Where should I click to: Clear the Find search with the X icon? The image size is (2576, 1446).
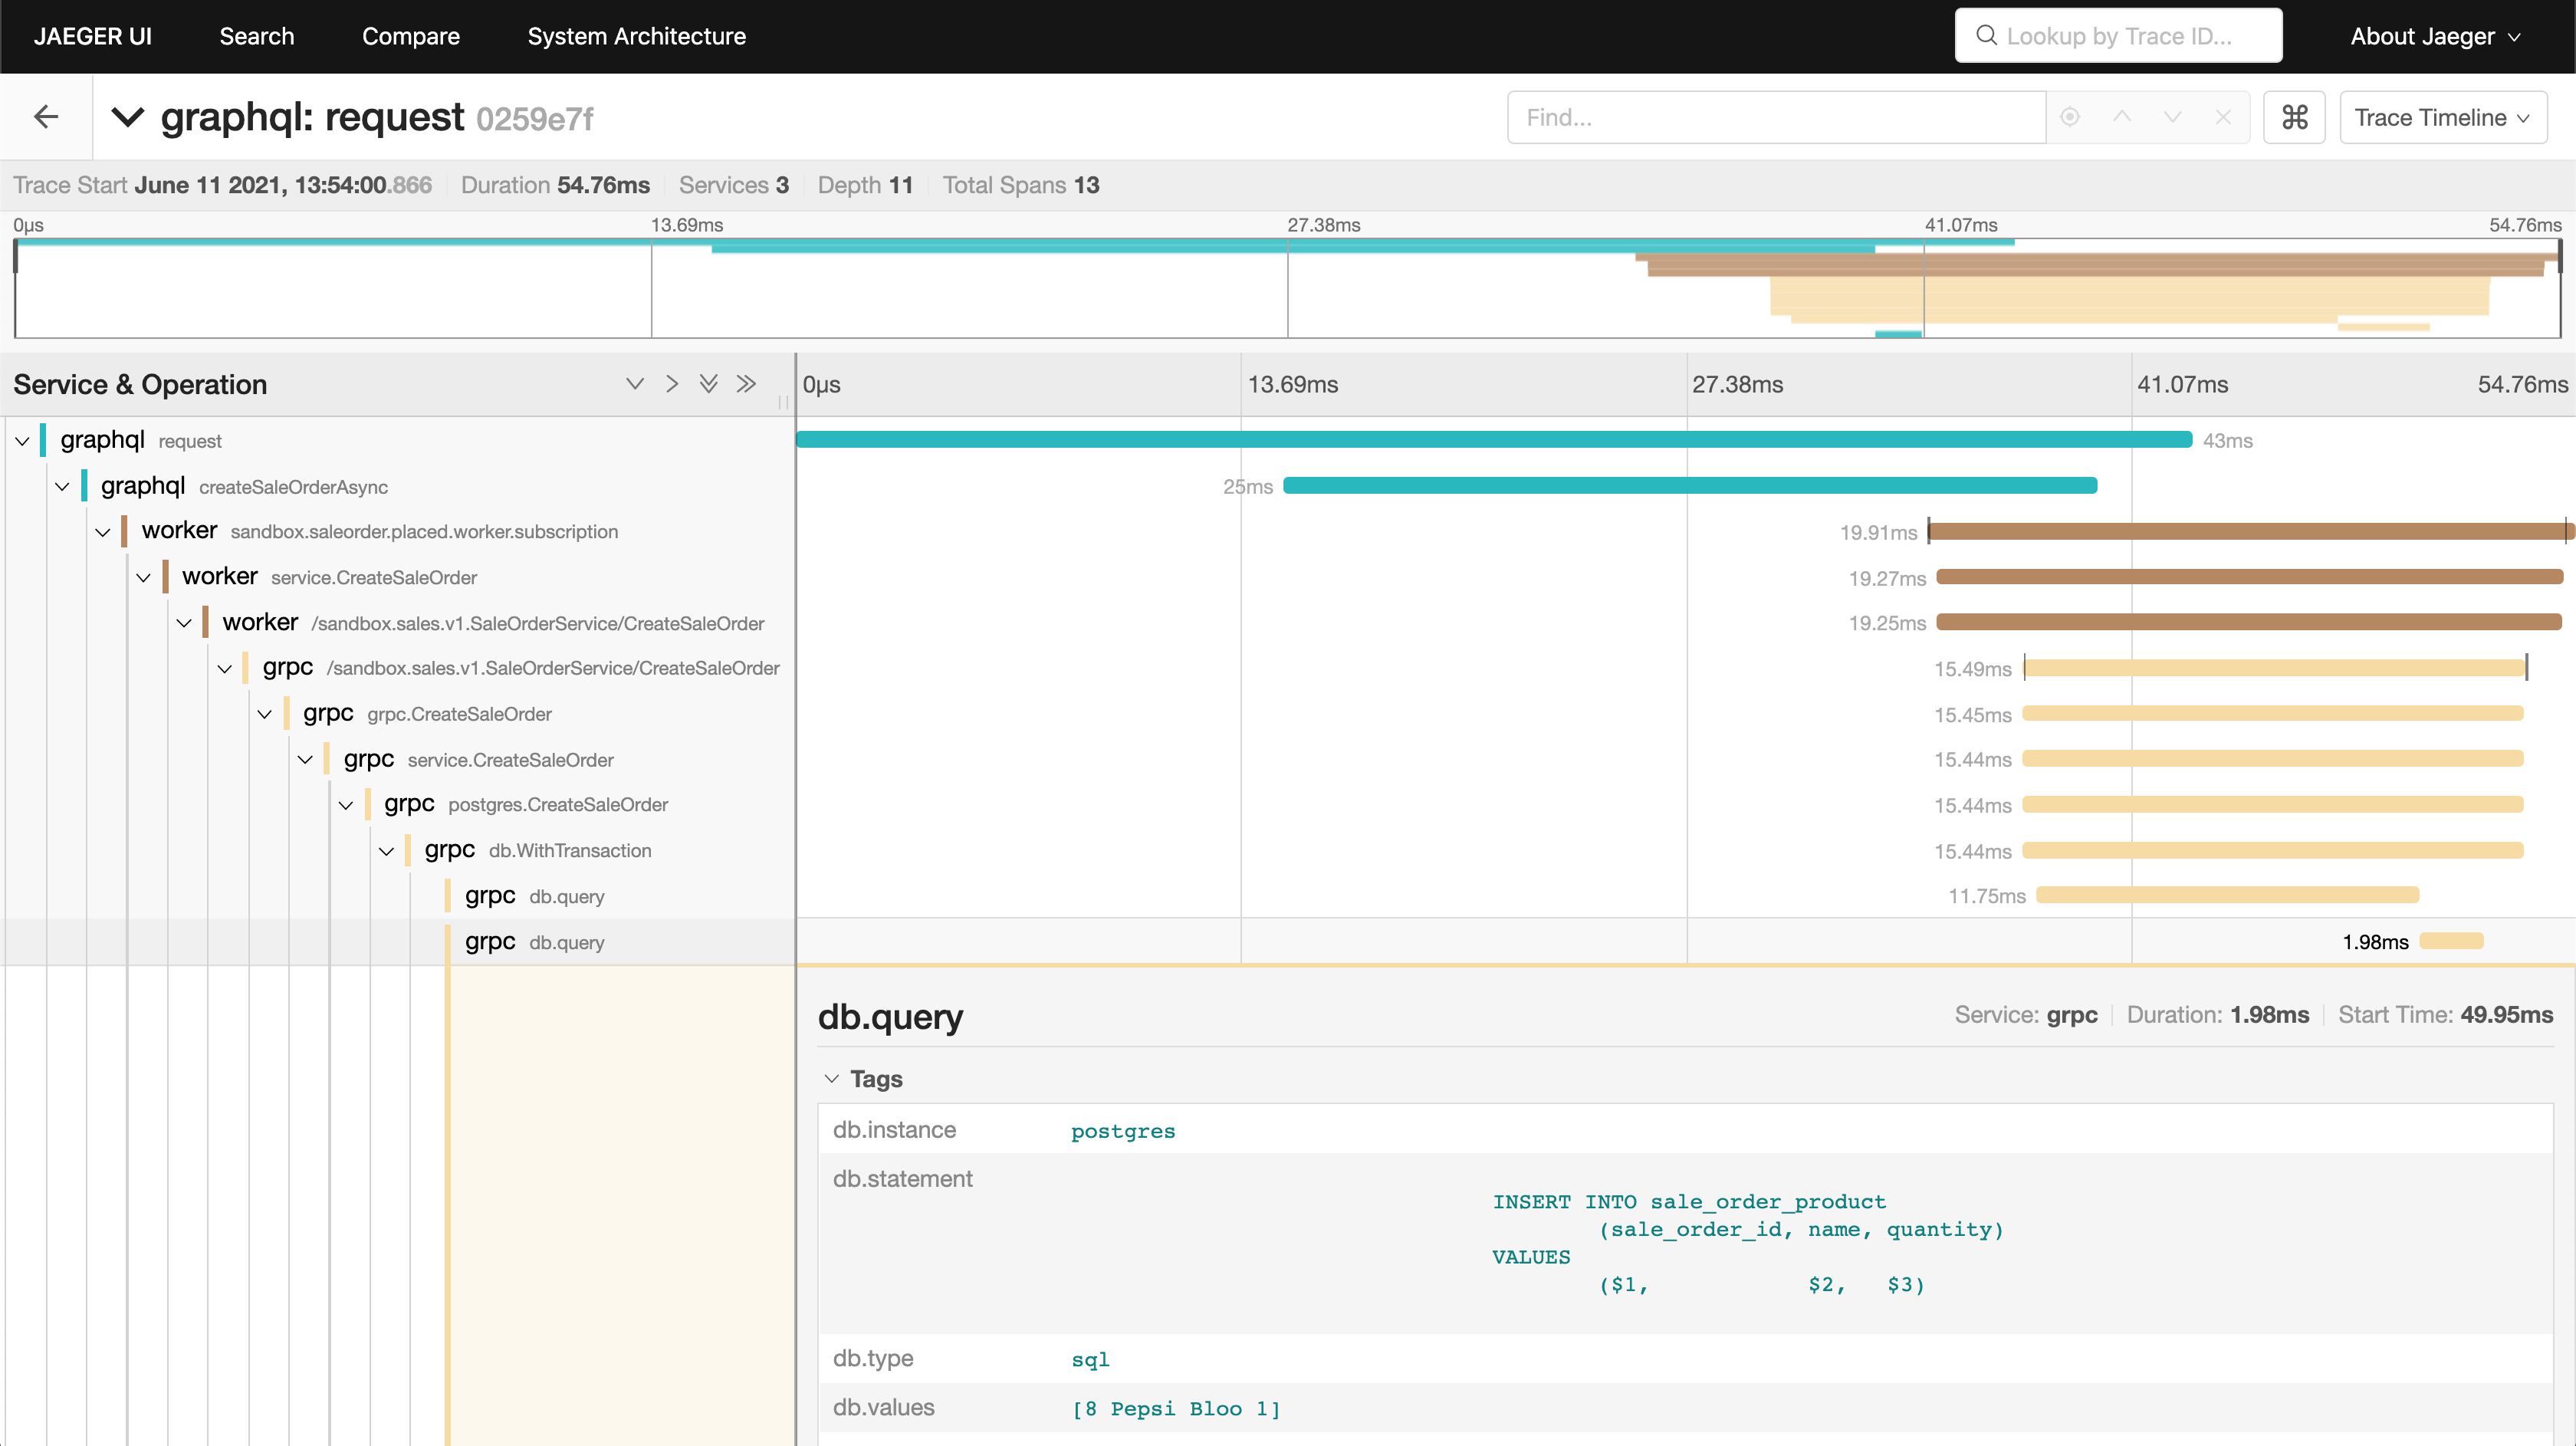coord(2222,117)
